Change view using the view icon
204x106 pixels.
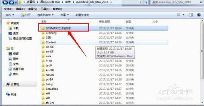pyautogui.click(x=179, y=15)
